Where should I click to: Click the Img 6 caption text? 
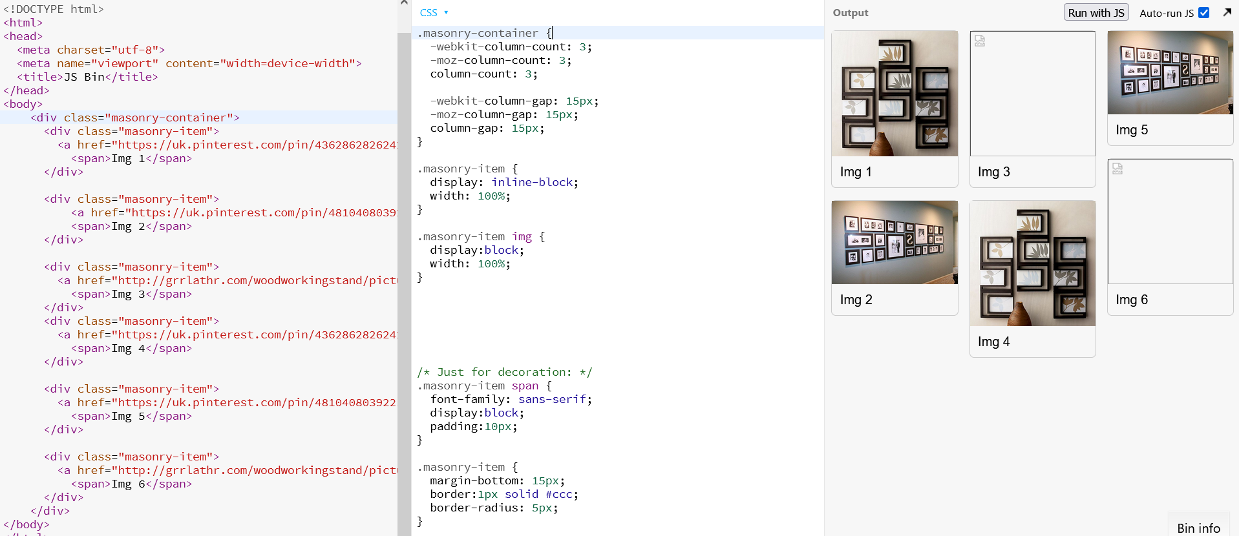tap(1132, 300)
